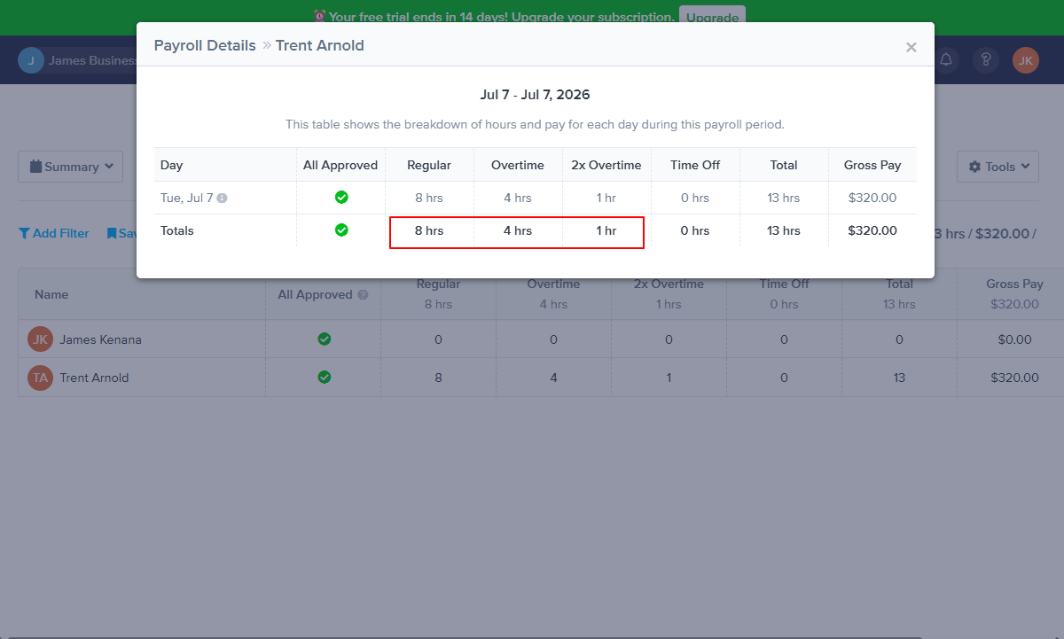Image resolution: width=1064 pixels, height=639 pixels.
Task: Click James Kenana's approved checkmark
Action: tap(325, 339)
